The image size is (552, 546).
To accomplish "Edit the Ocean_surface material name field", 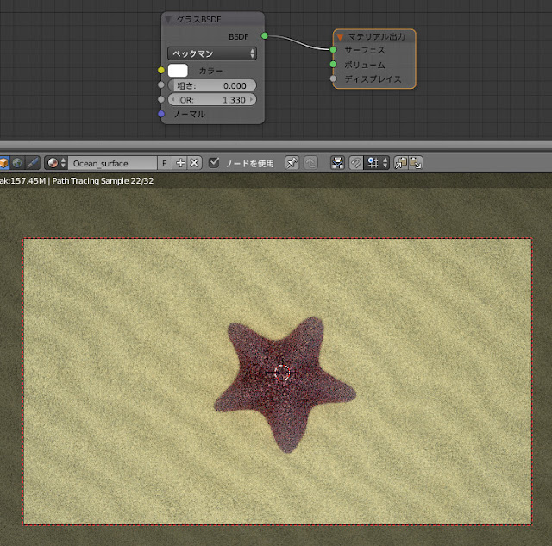I will click(112, 163).
